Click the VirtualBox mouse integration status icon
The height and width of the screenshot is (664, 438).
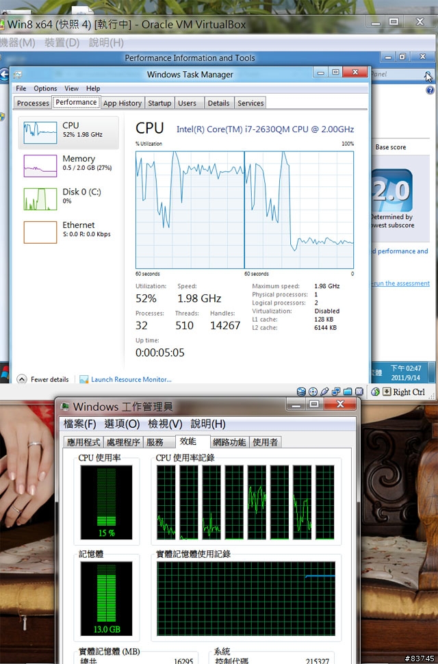pos(375,392)
